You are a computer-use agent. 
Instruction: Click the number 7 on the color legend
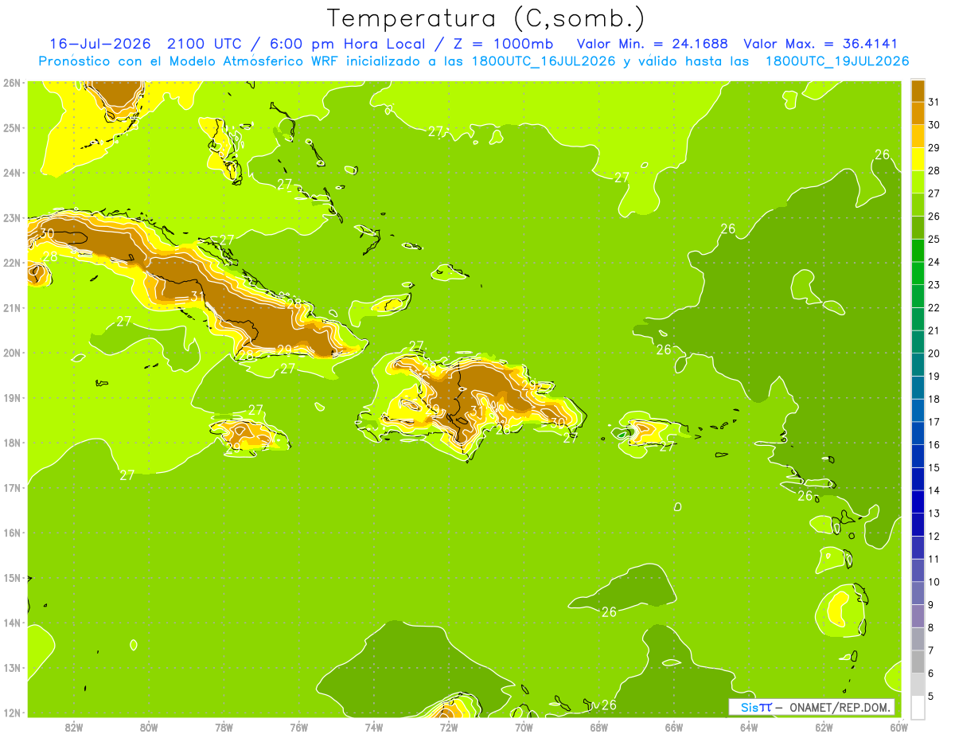tap(931, 650)
